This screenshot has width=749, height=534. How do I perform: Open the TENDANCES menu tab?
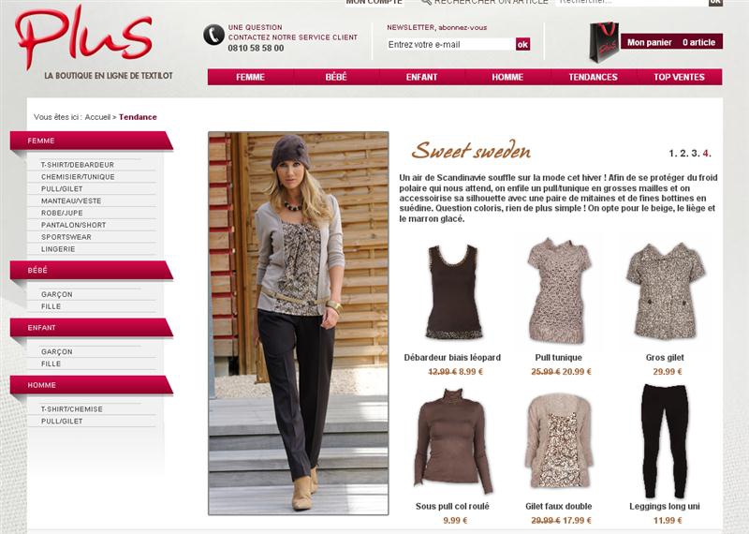point(593,77)
